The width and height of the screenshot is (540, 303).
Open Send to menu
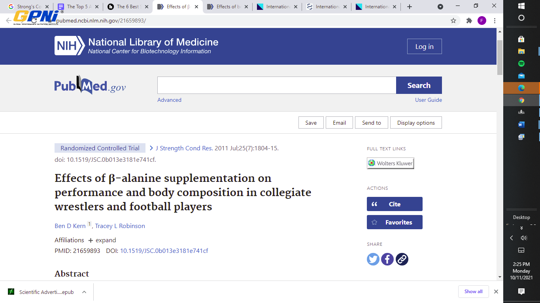tap(372, 123)
